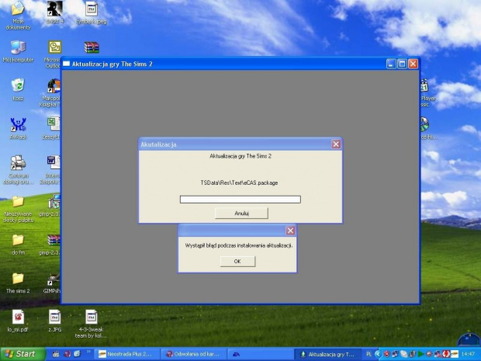Expand Quick Launch chevron on taskbar
This screenshot has width=481, height=361.
88,352
